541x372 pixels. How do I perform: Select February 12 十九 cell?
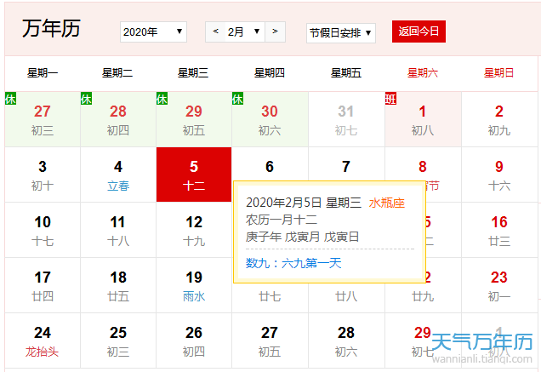click(194, 230)
